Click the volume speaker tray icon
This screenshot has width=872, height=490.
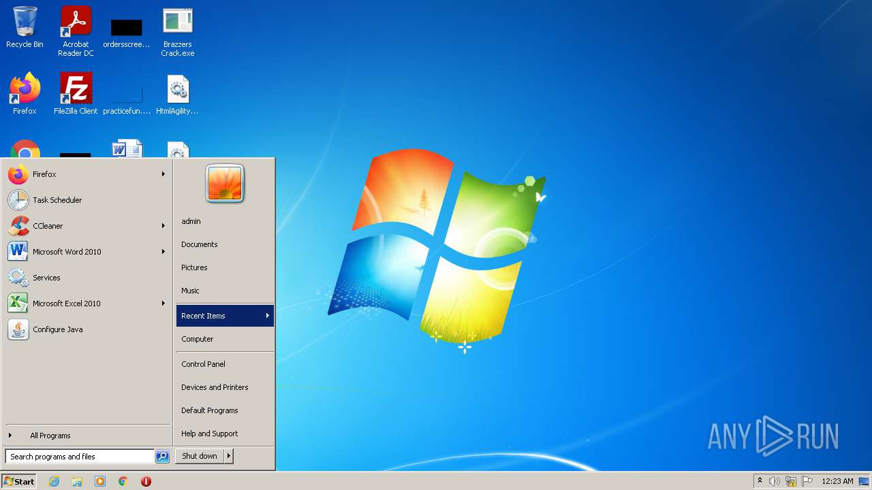(775, 481)
